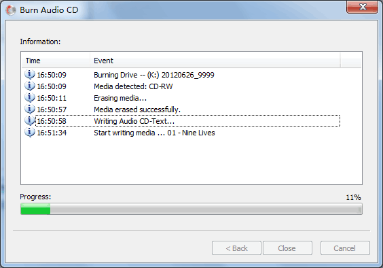The height and width of the screenshot is (268, 383).
Task: Click the Close button
Action: [287, 248]
